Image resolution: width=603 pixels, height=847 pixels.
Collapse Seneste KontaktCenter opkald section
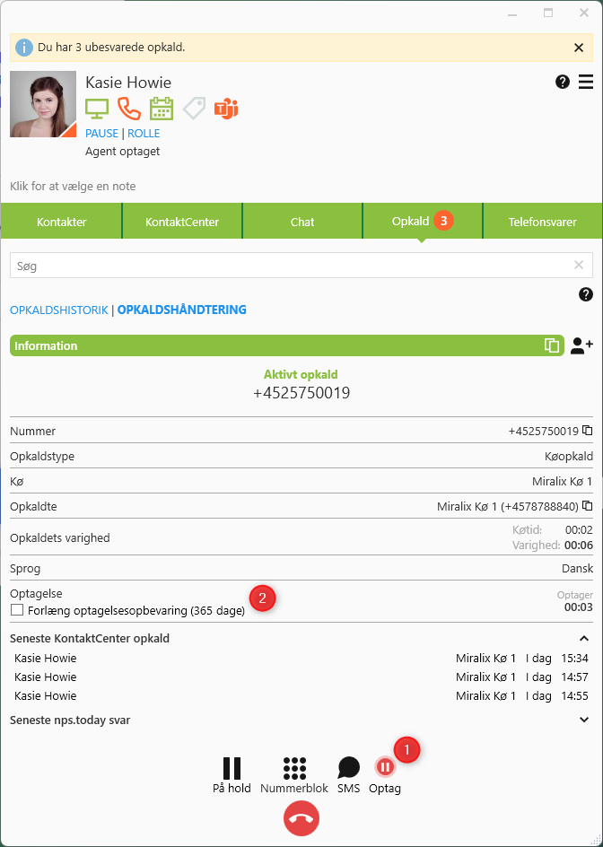pos(584,639)
